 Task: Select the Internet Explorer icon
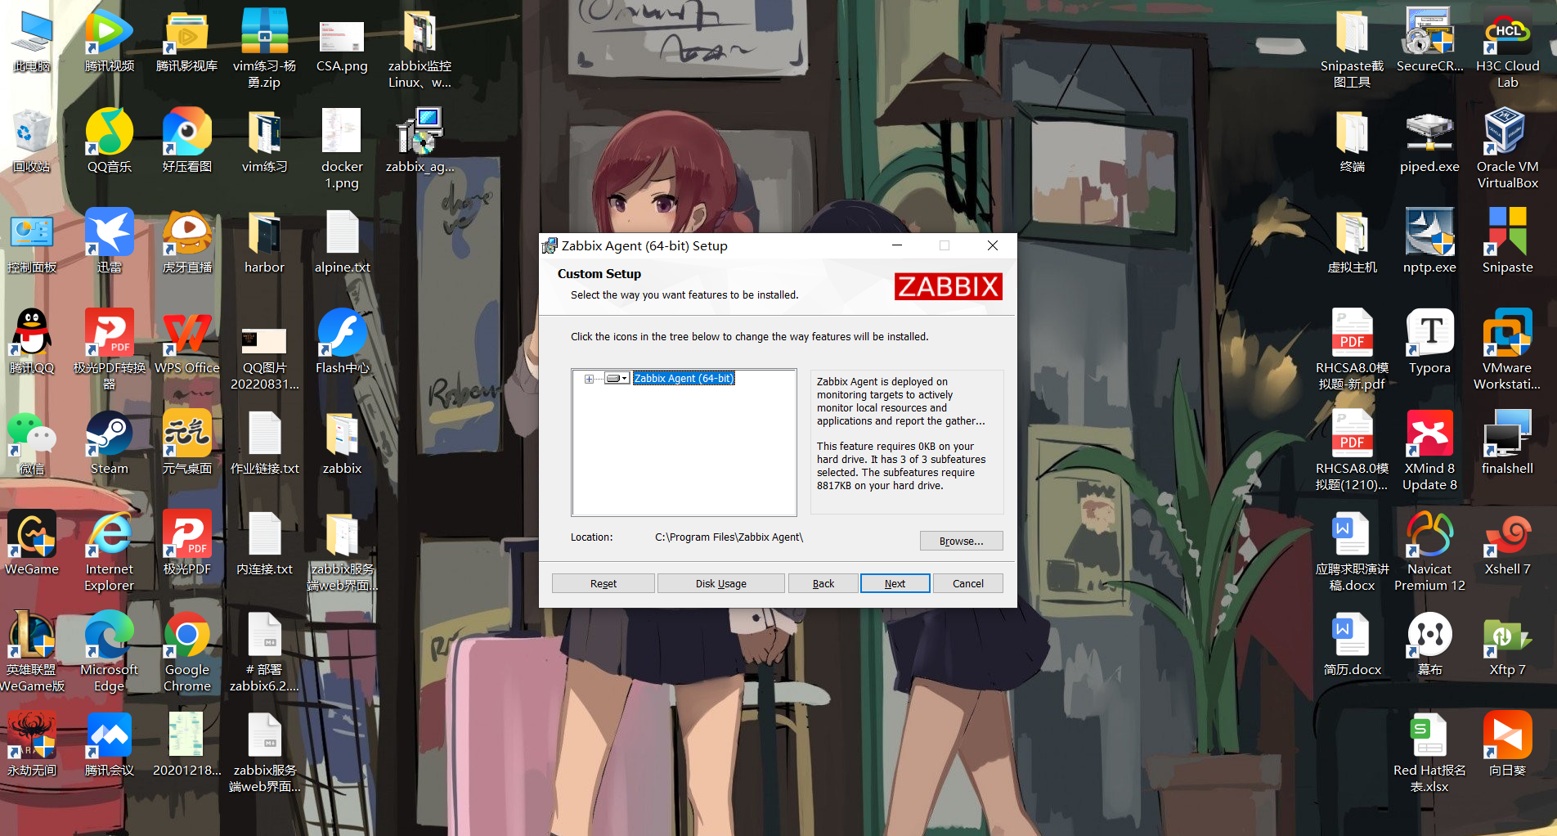pyautogui.click(x=110, y=551)
